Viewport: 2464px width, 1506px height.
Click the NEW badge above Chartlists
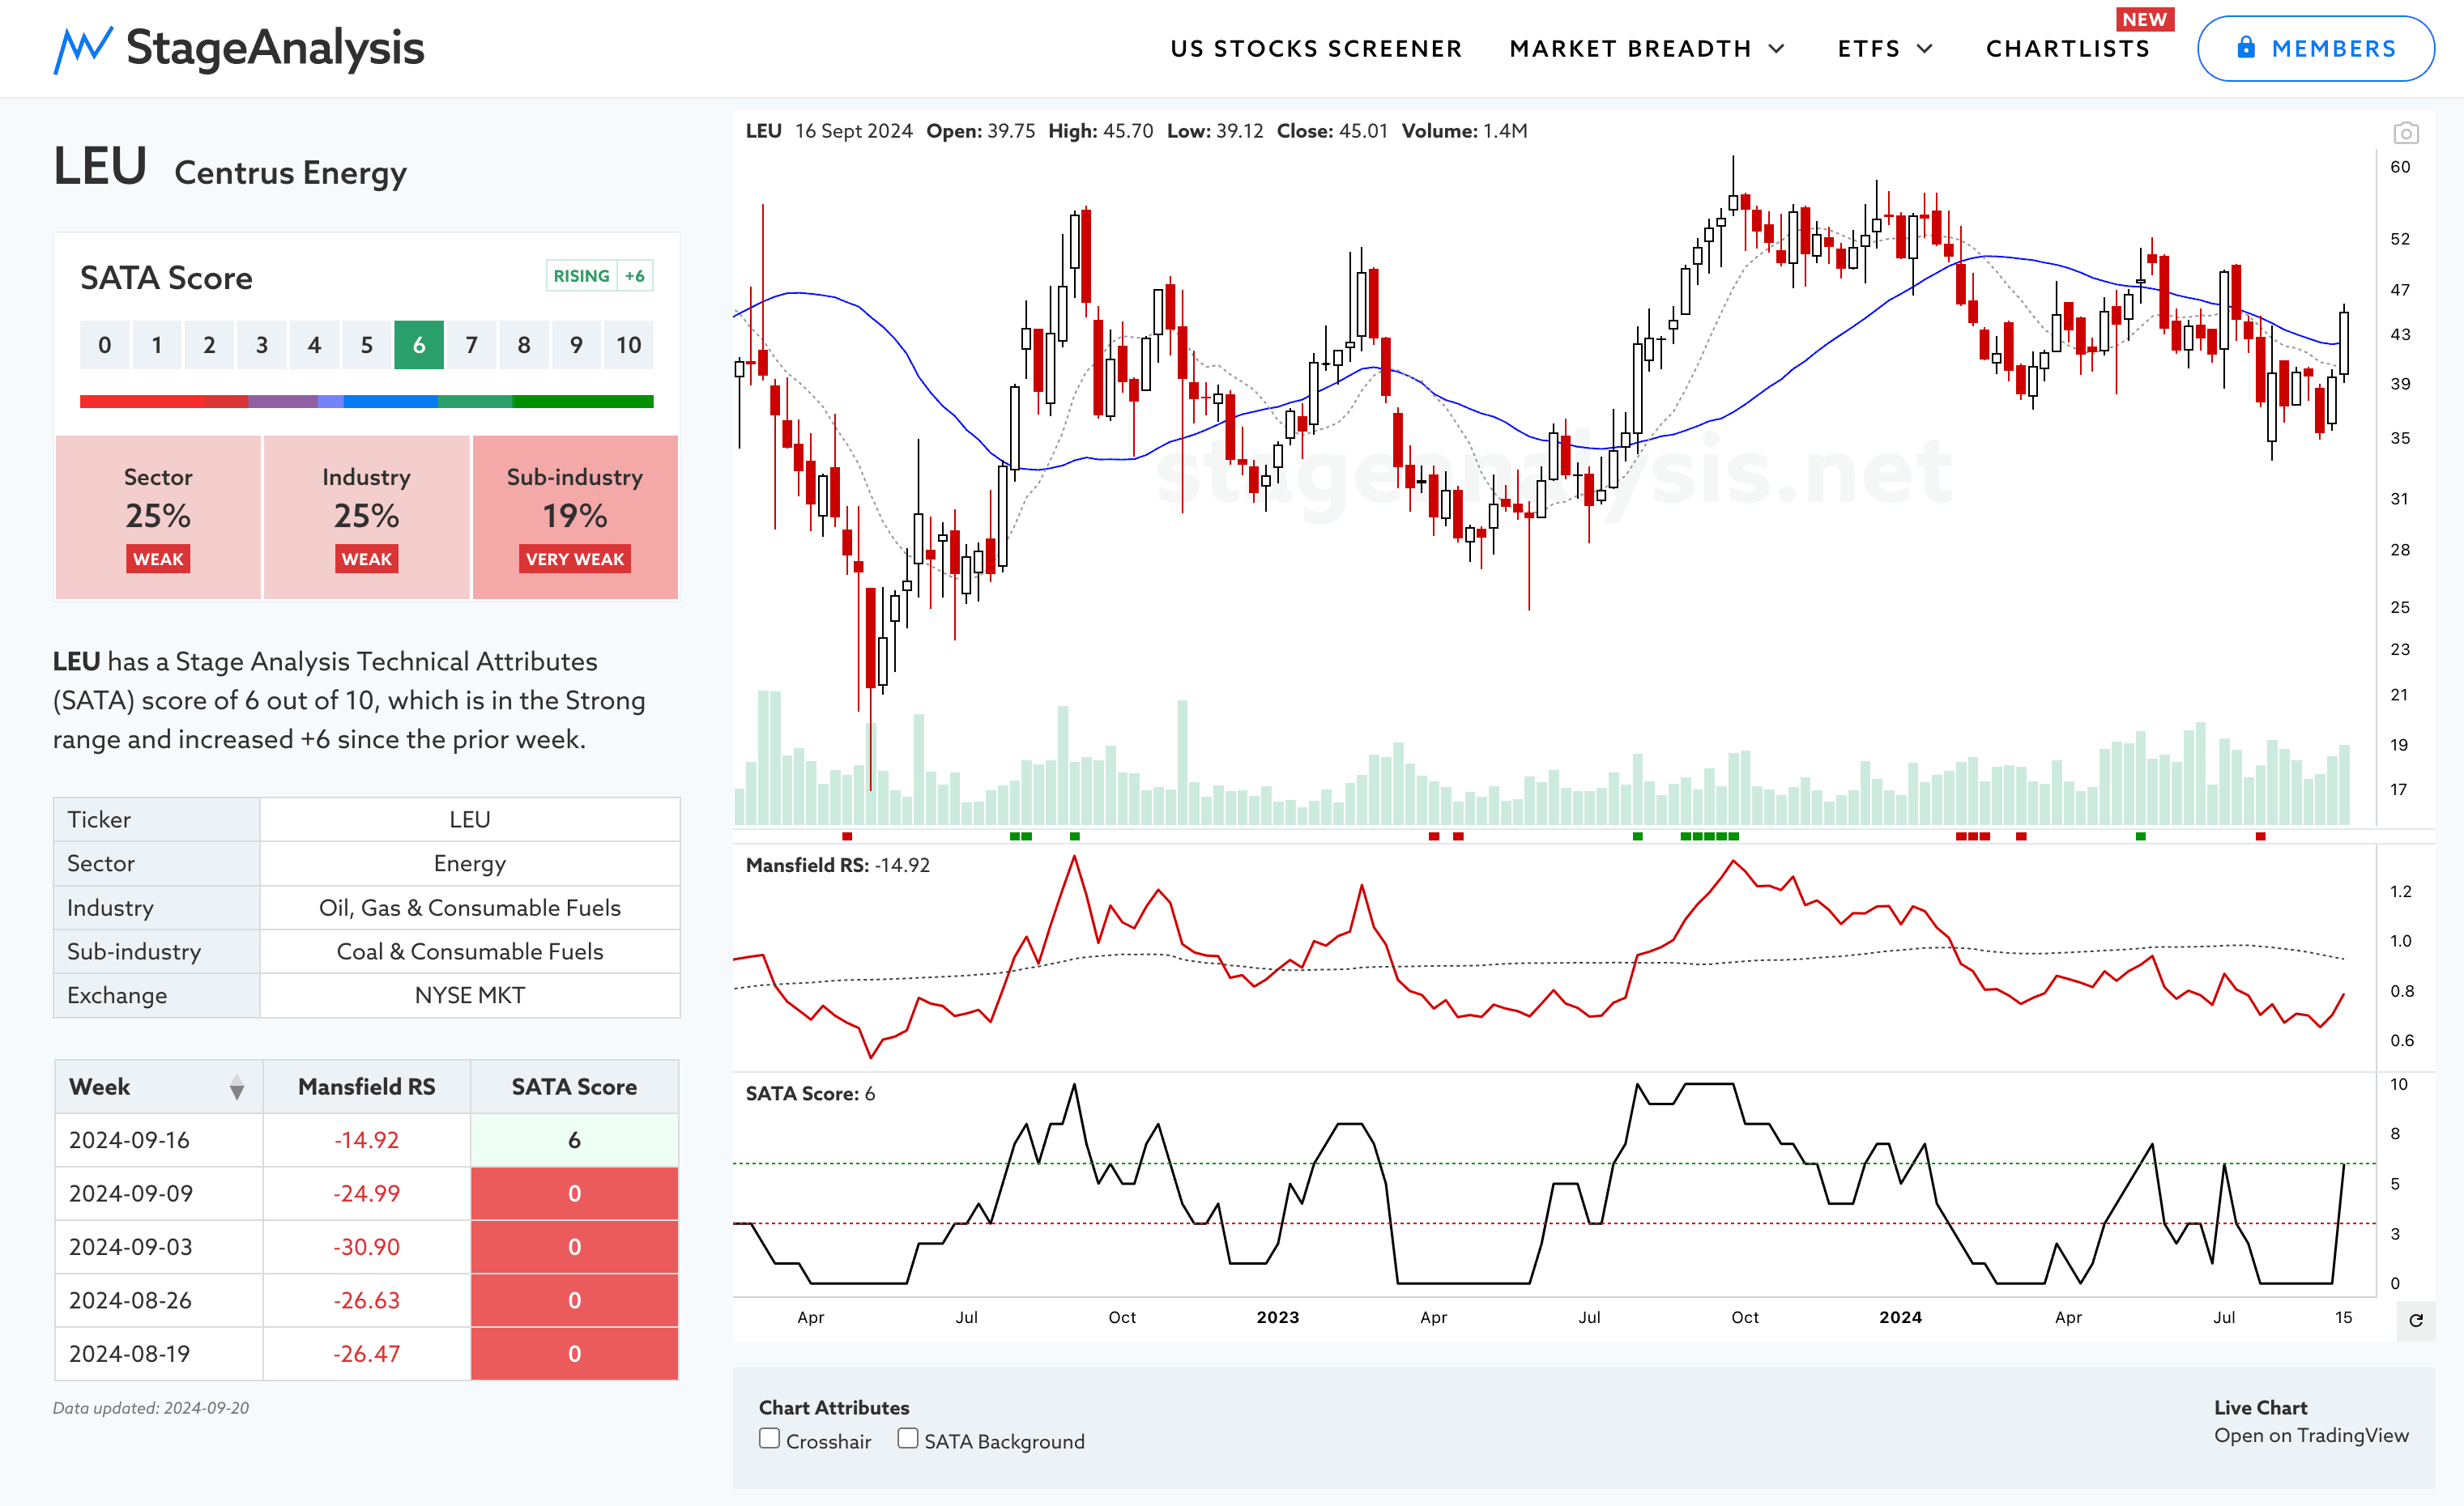tap(2145, 19)
